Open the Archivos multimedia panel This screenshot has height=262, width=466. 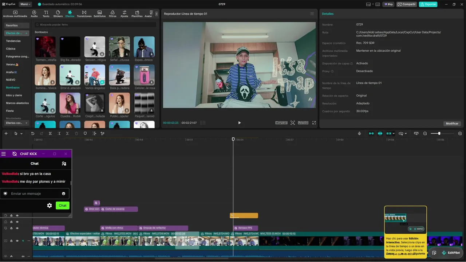[x=15, y=14]
